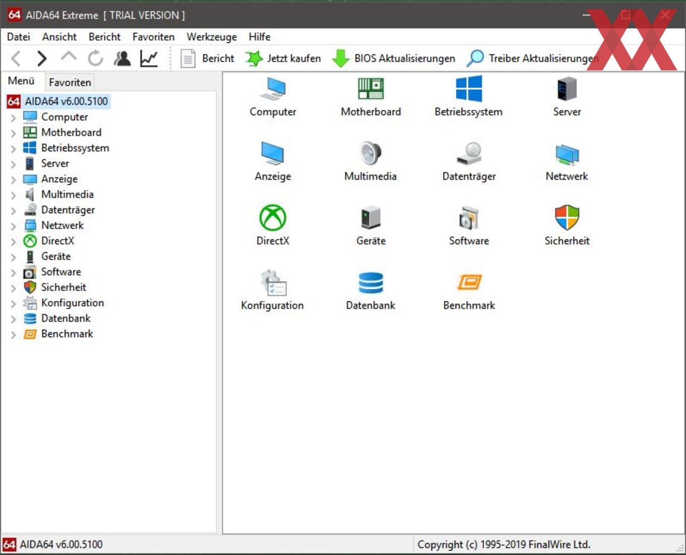Switch to the Menü sidebar tab
The image size is (686, 555).
coord(21,81)
